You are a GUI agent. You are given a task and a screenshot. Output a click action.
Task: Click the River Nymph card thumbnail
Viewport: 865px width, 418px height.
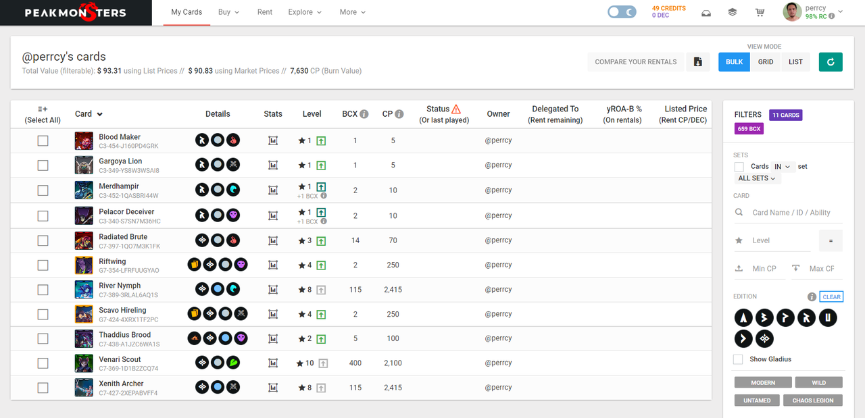84,290
